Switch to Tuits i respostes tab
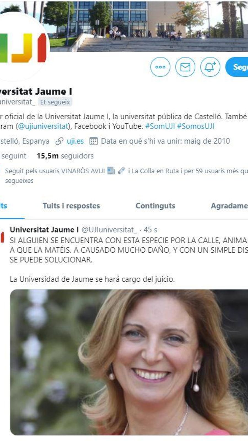The image size is (248, 441). [71, 206]
